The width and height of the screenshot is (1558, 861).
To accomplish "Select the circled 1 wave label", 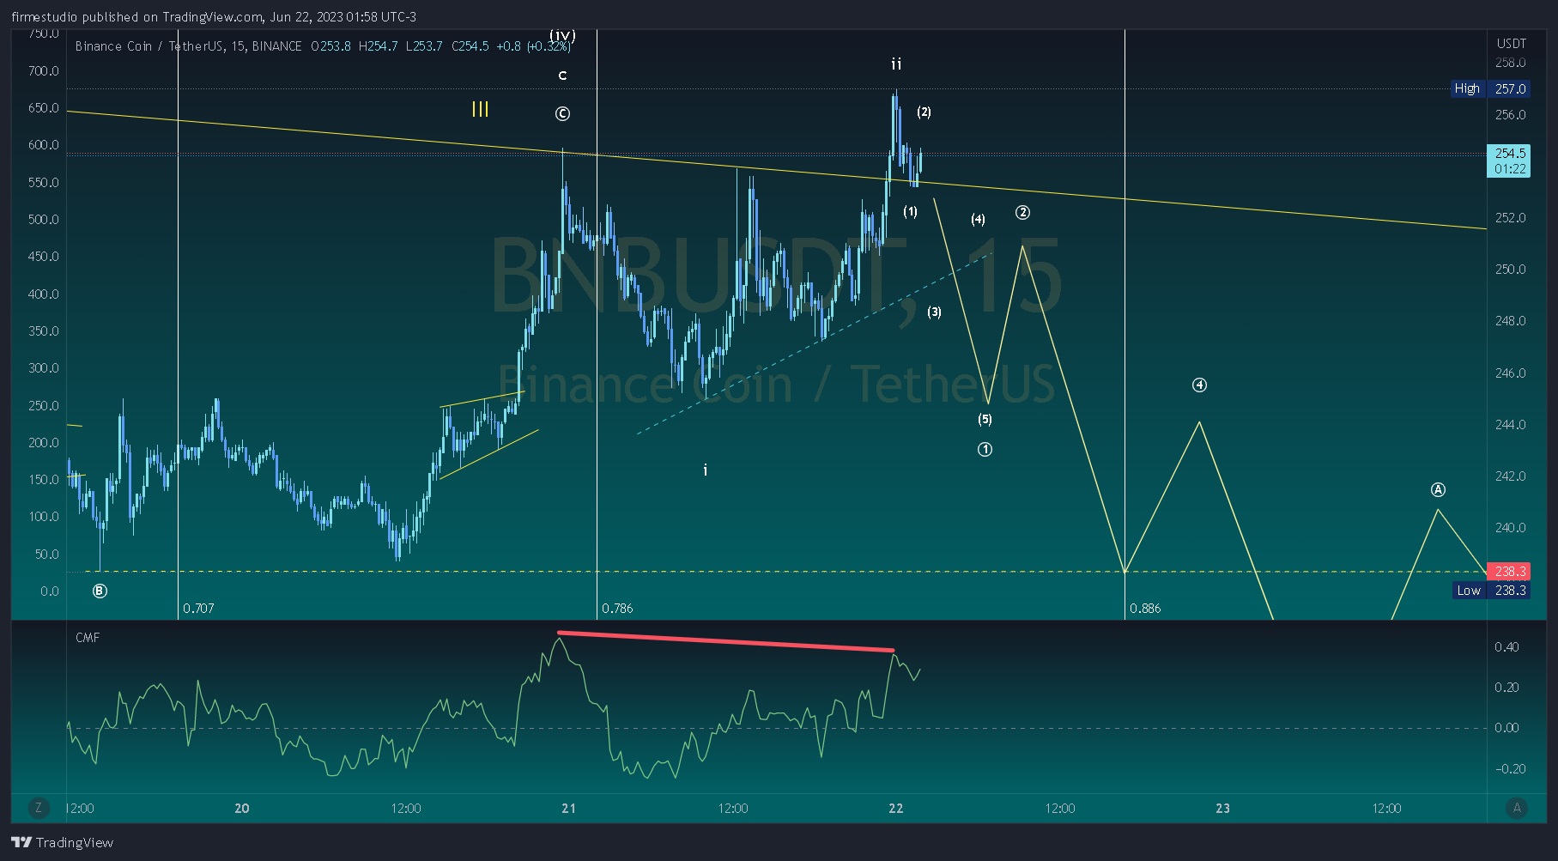I will pyautogui.click(x=985, y=449).
